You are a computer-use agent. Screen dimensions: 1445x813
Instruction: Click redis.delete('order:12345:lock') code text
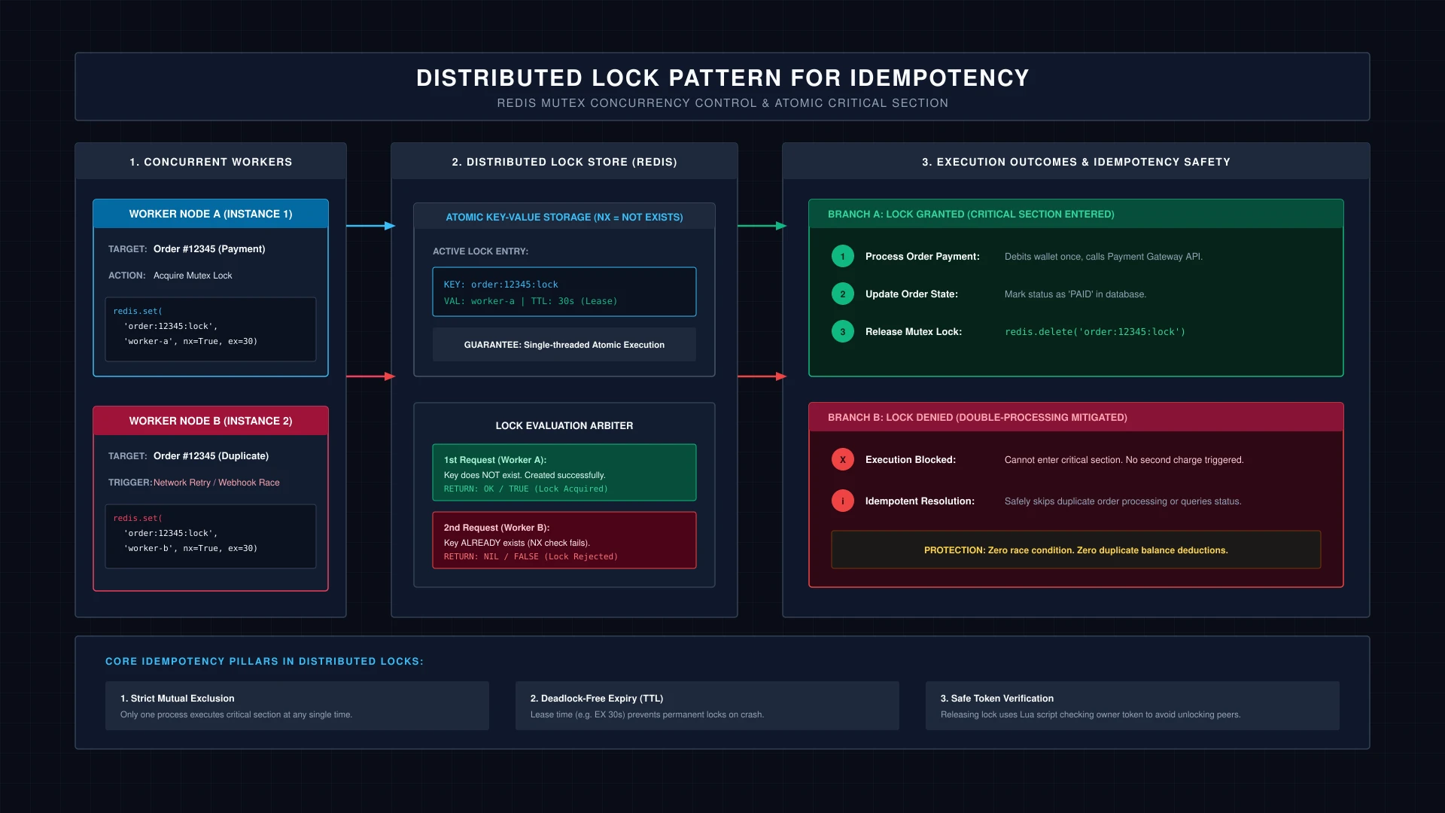[1095, 332]
